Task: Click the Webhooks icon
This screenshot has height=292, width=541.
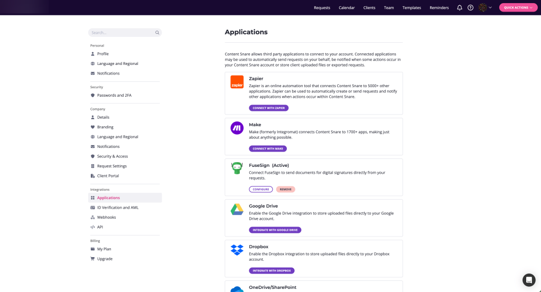Action: [x=92, y=218]
